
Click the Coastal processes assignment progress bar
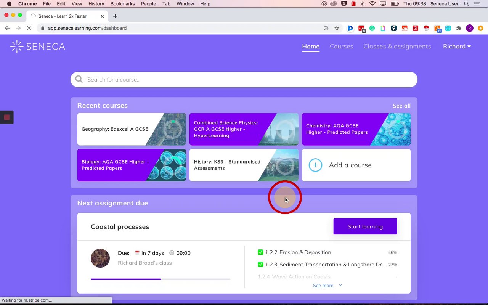click(x=161, y=279)
